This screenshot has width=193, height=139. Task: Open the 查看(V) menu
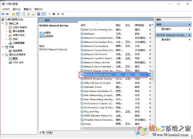[27, 9]
